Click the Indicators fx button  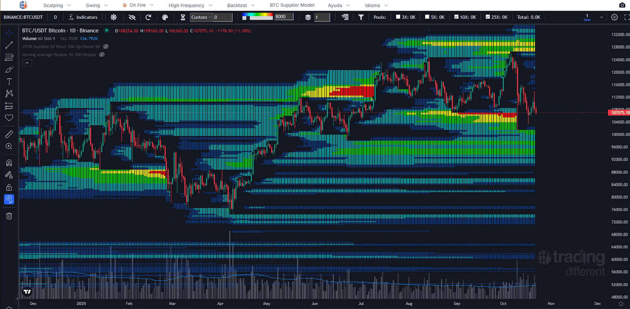point(83,17)
